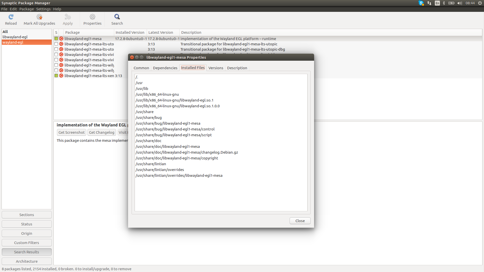Click the Skype tray icon
Image resolution: width=484 pixels, height=272 pixels.
tap(421, 3)
